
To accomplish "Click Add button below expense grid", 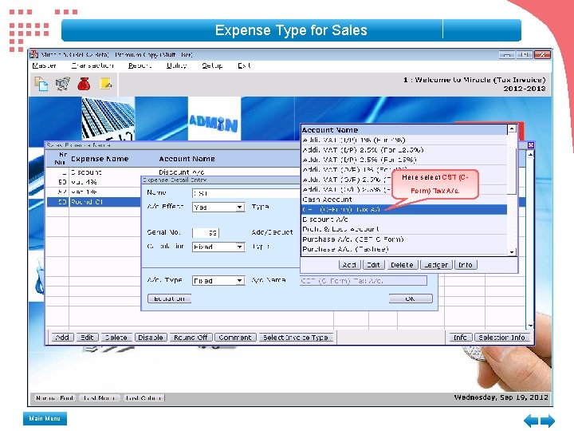I will tap(62, 337).
